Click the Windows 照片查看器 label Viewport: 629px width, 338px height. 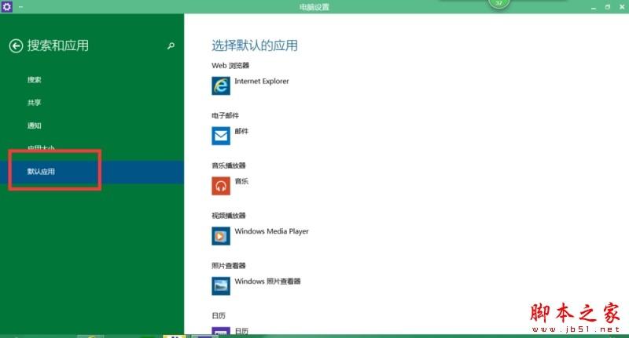267,282
